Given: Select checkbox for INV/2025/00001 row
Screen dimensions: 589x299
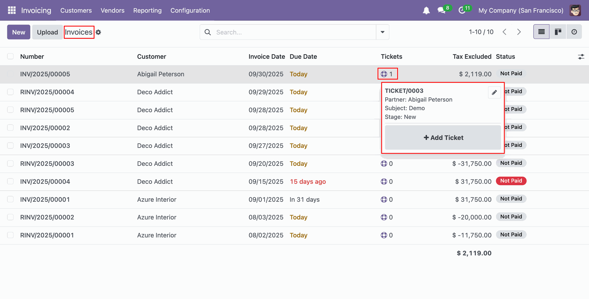Looking at the screenshot, I should click(10, 200).
